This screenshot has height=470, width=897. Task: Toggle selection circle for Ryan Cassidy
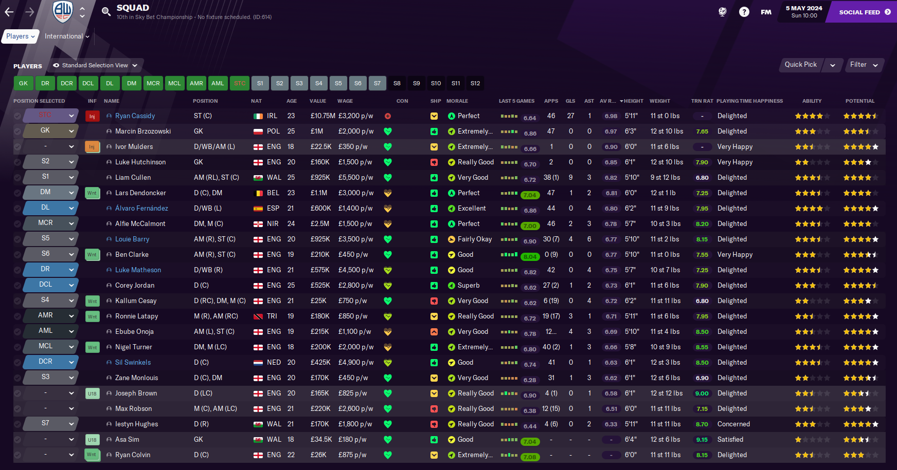(x=17, y=116)
